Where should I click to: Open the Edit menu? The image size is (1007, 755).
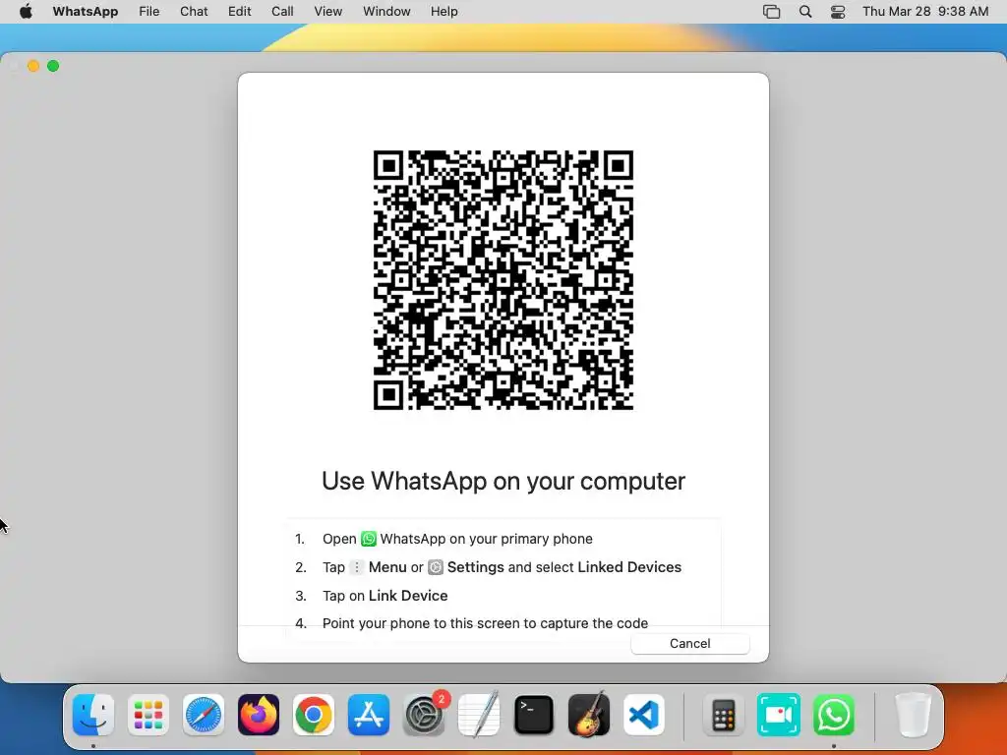coord(240,12)
